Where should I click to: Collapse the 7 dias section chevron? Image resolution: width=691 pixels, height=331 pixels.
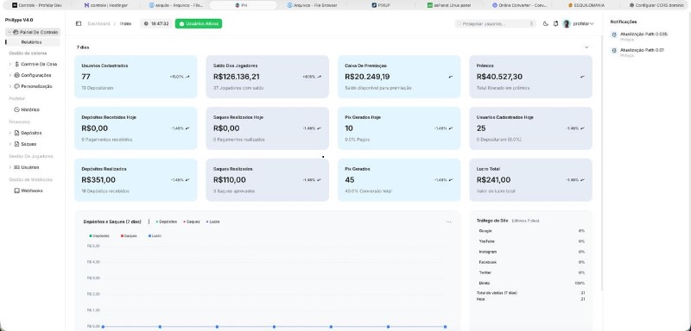pyautogui.click(x=586, y=47)
